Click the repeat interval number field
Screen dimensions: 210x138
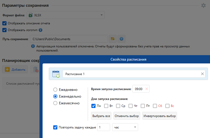pos(104,127)
